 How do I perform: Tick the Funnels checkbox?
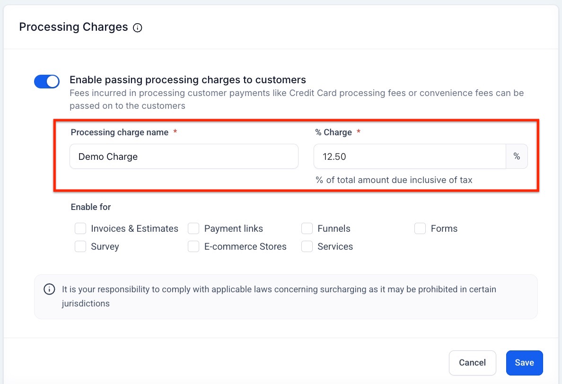click(307, 229)
